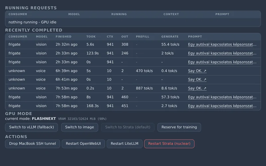Image resolution: width=266 pixels, height=166 pixels.
Task: Click 'frigate' consumer in the 5.6s row
Action: 14,44
